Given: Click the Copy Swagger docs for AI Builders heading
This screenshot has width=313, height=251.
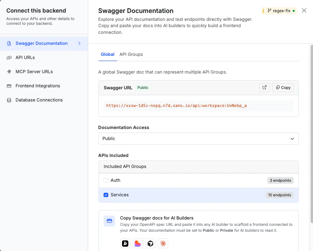Looking at the screenshot, I should click(157, 218).
